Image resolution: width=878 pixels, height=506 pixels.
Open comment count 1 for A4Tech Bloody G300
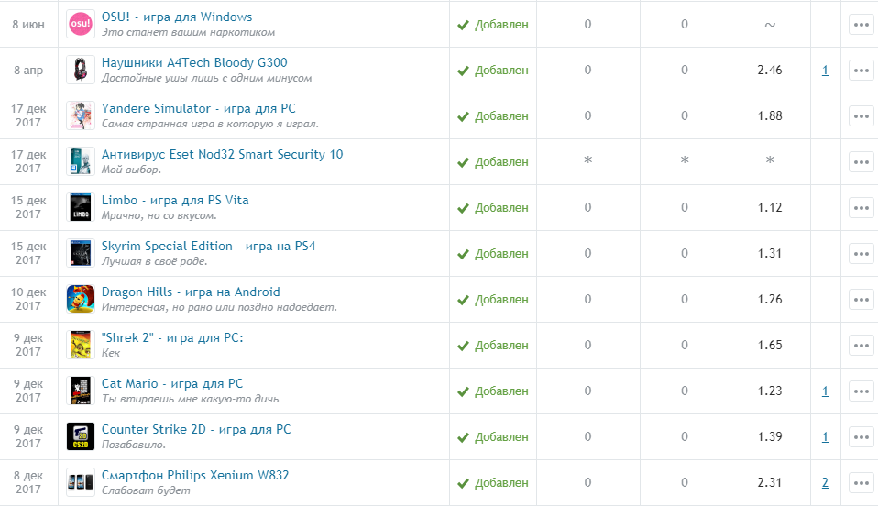(x=825, y=71)
